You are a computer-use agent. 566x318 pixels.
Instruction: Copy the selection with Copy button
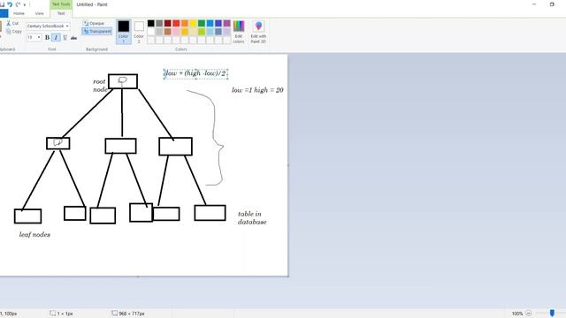click(x=14, y=32)
